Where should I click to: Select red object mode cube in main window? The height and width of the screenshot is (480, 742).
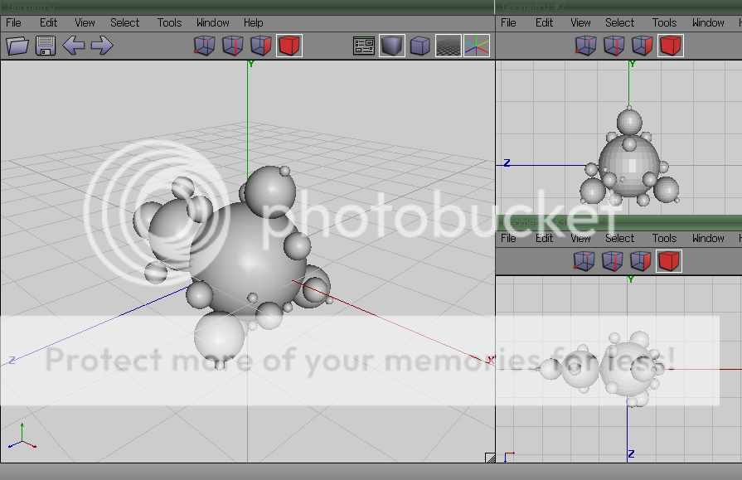coord(289,46)
